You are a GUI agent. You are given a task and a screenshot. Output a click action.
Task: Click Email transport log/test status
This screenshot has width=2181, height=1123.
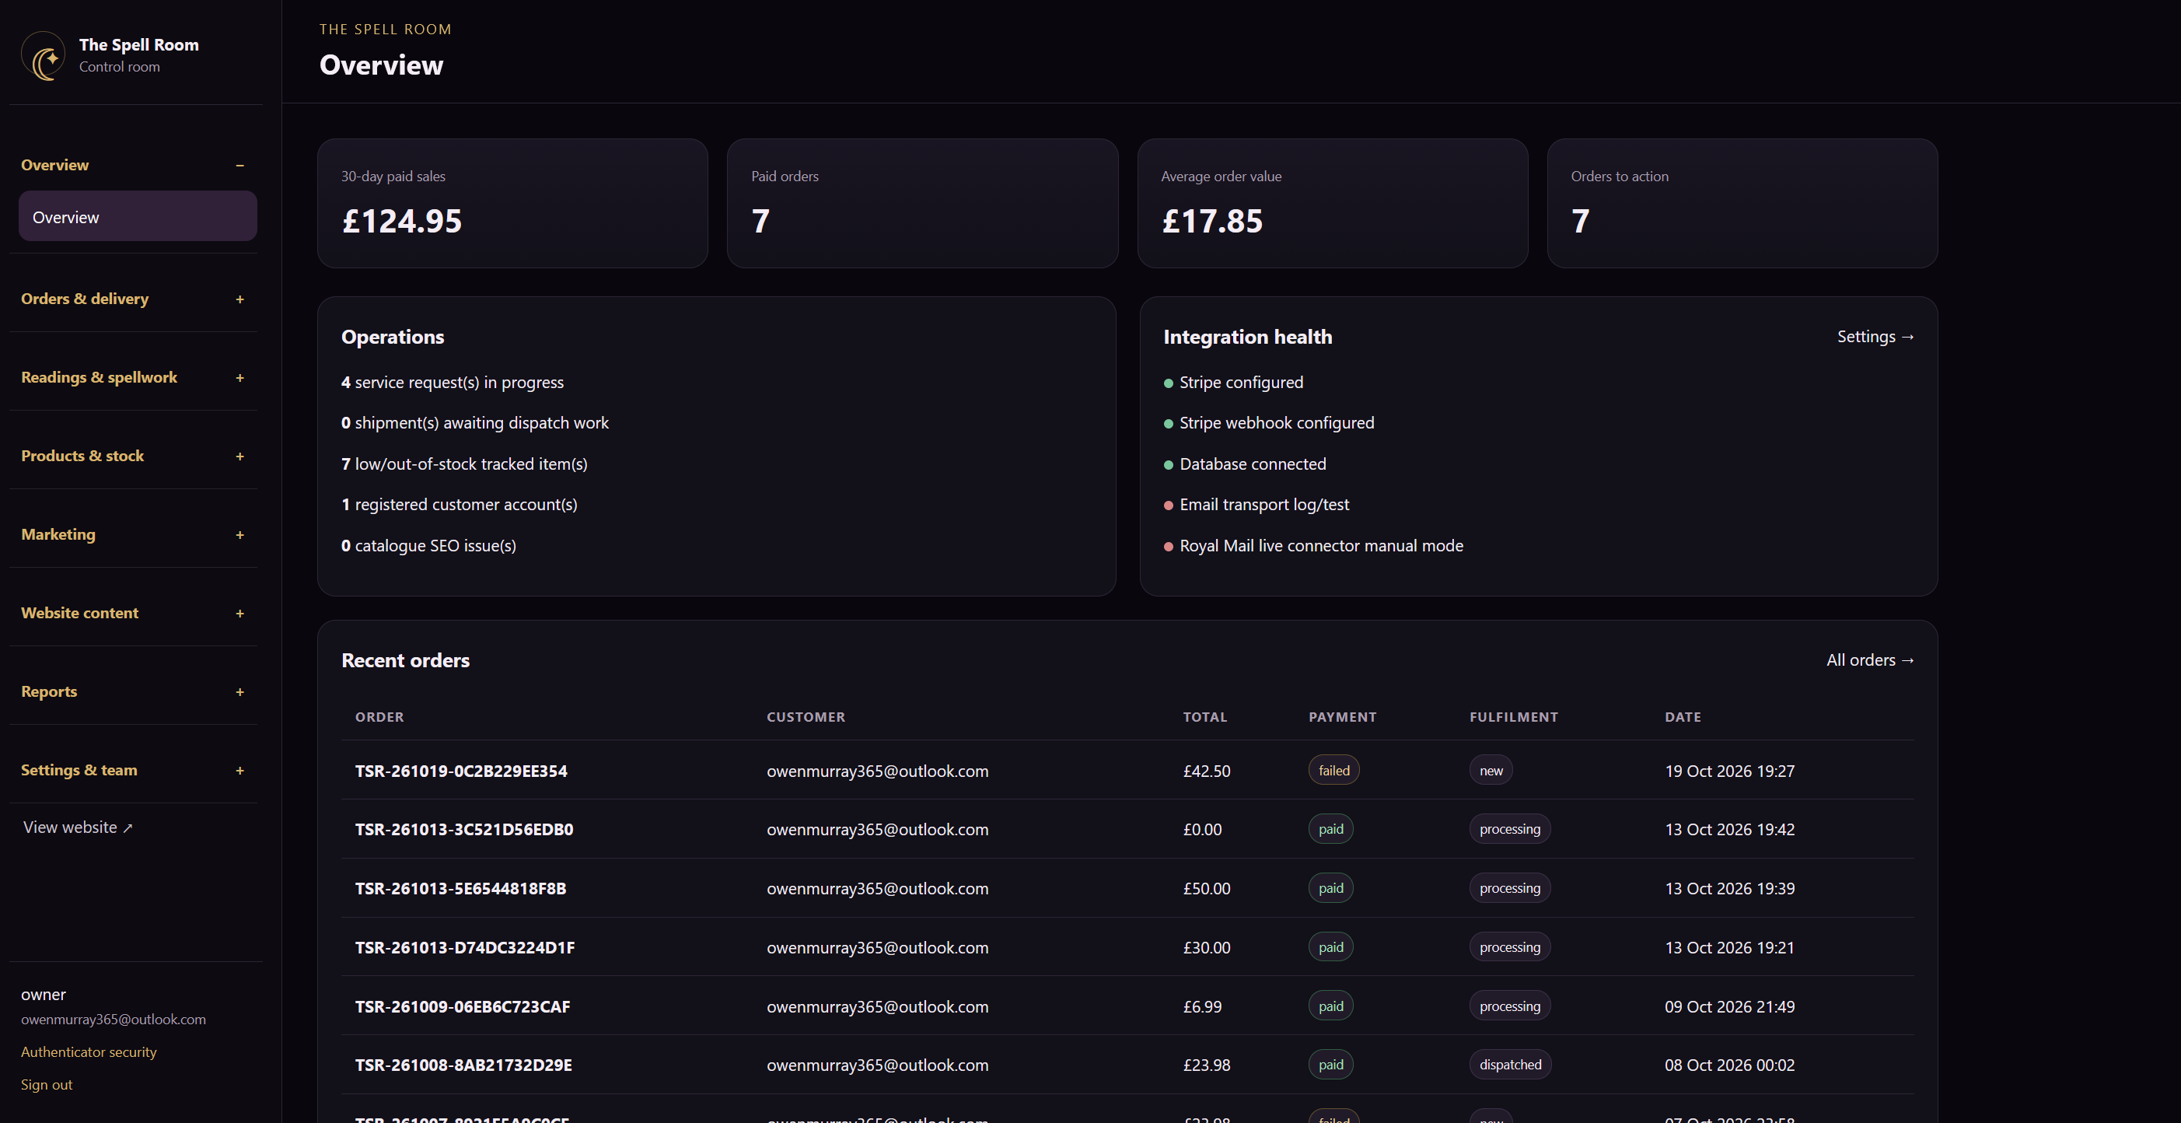1257,505
